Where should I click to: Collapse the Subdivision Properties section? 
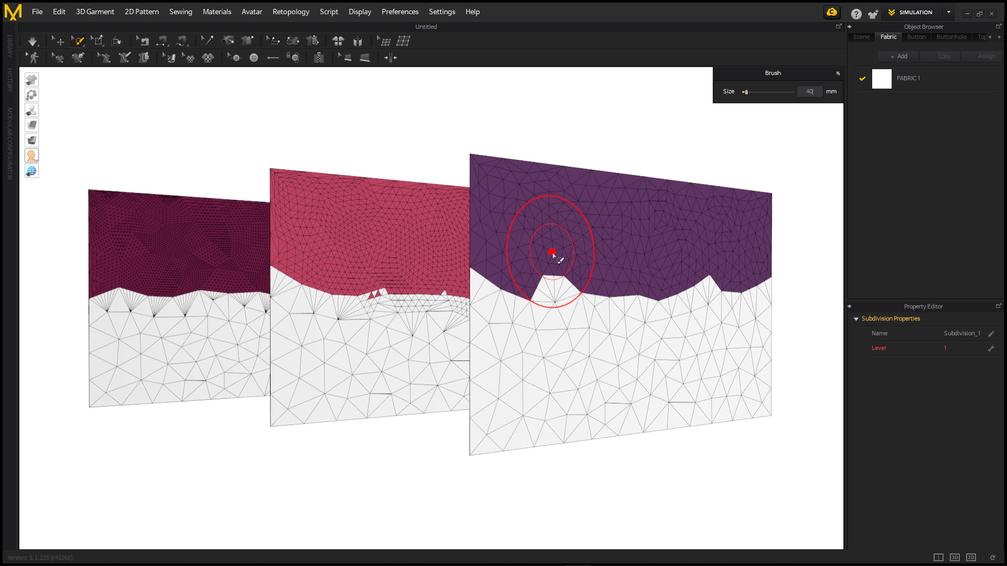(857, 319)
